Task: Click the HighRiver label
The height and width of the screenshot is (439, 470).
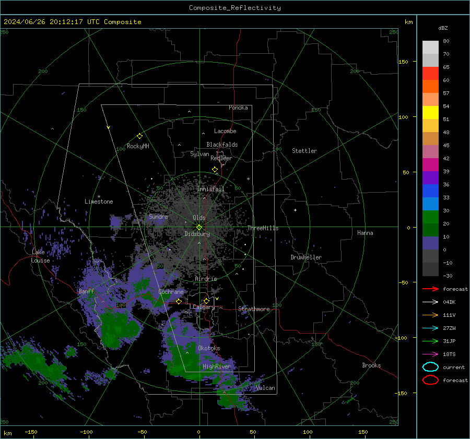Action: point(217,366)
